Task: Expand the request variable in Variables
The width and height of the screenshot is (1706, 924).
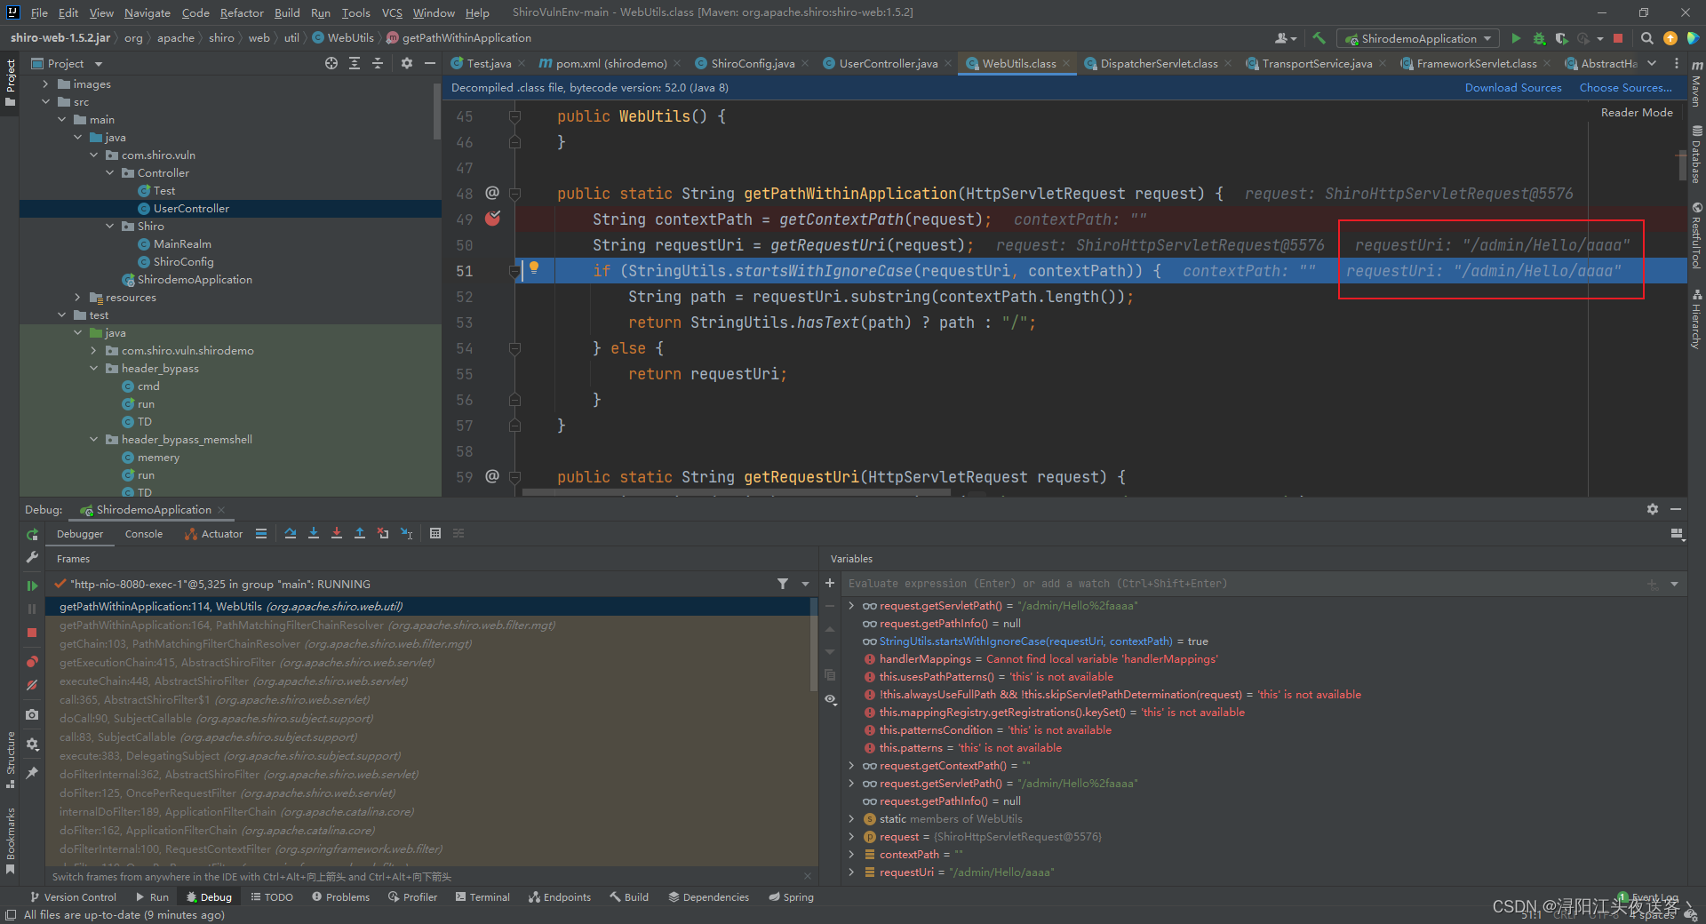Action: (851, 837)
